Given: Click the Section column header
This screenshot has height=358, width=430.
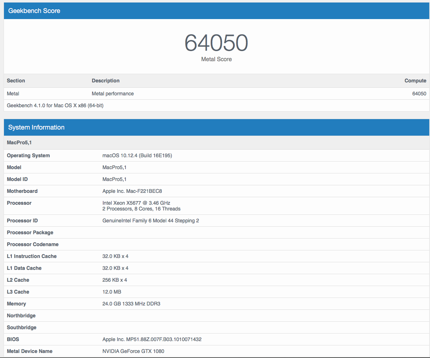Looking at the screenshot, I should 16,81.
